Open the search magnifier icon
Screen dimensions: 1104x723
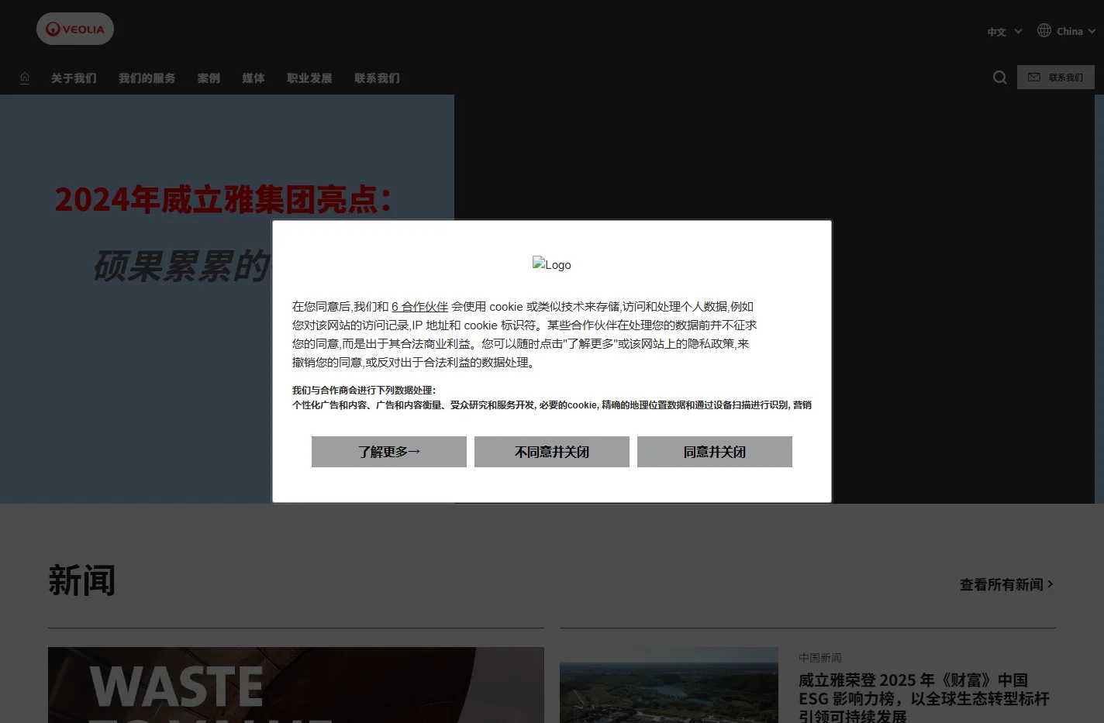click(1000, 77)
